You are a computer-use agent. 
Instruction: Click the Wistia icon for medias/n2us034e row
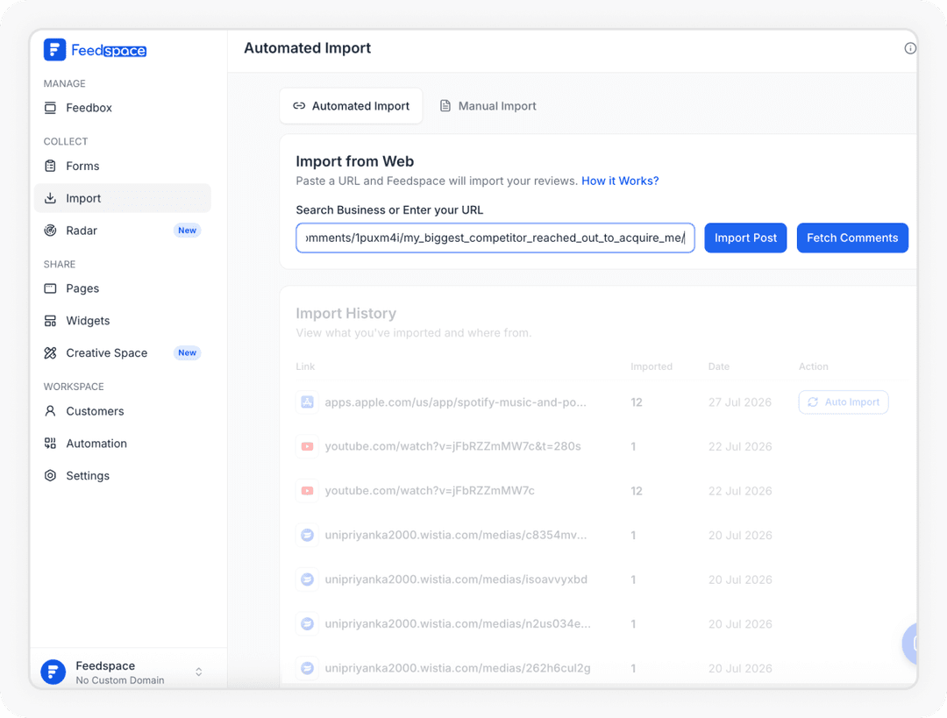coord(308,624)
